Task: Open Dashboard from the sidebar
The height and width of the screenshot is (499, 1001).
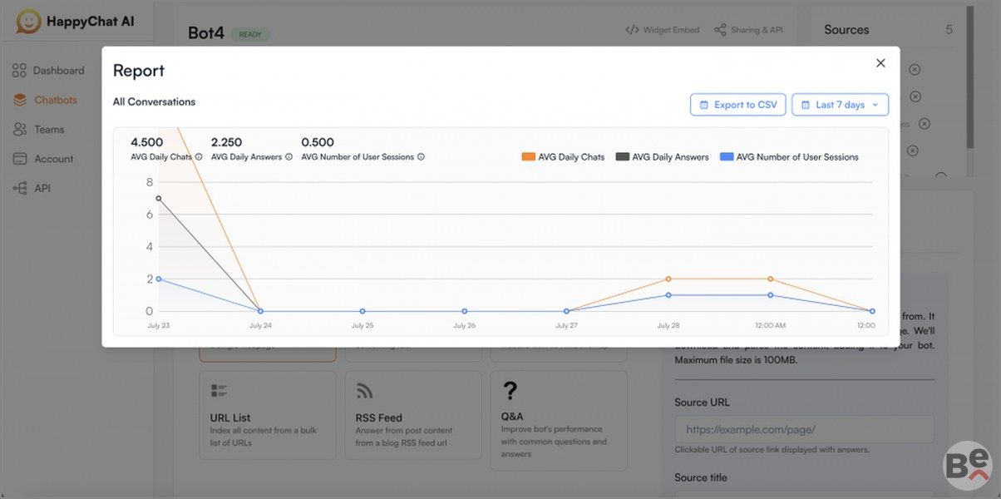Action: pos(58,71)
